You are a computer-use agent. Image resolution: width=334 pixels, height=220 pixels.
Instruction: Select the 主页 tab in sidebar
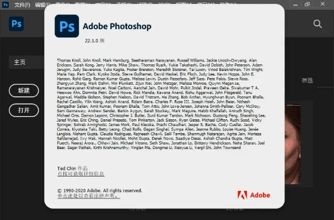(20, 62)
